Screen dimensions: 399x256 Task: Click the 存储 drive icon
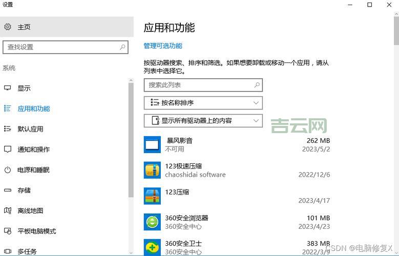tap(8, 190)
